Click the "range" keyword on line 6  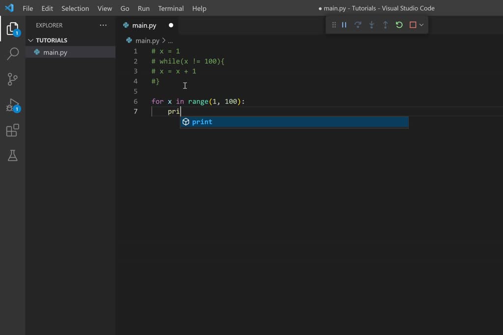coord(198,101)
